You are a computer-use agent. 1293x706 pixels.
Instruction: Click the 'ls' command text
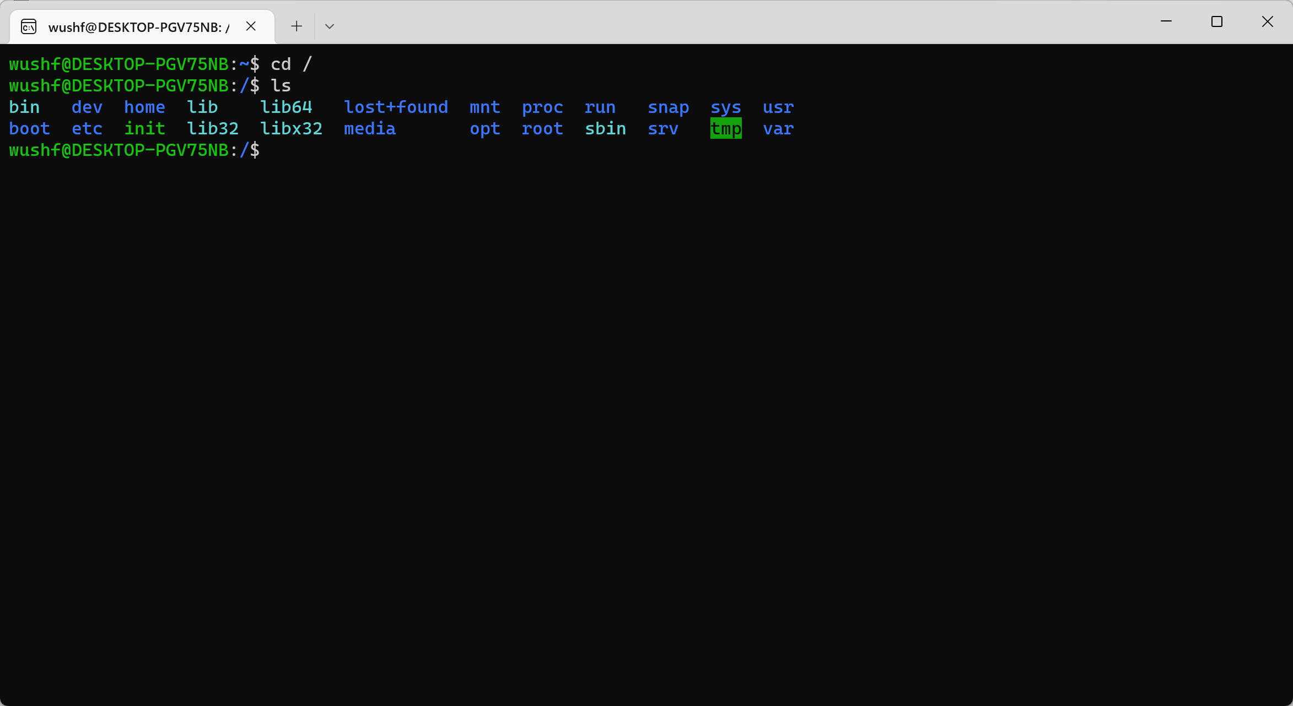[281, 86]
